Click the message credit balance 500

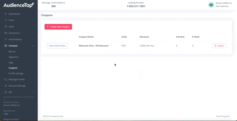point(53,6)
